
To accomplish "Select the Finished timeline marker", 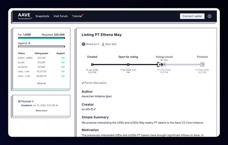I will pyautogui.click(x=202, y=64).
